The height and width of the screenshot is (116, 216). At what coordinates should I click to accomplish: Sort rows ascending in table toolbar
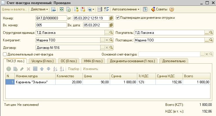click(x=55, y=69)
